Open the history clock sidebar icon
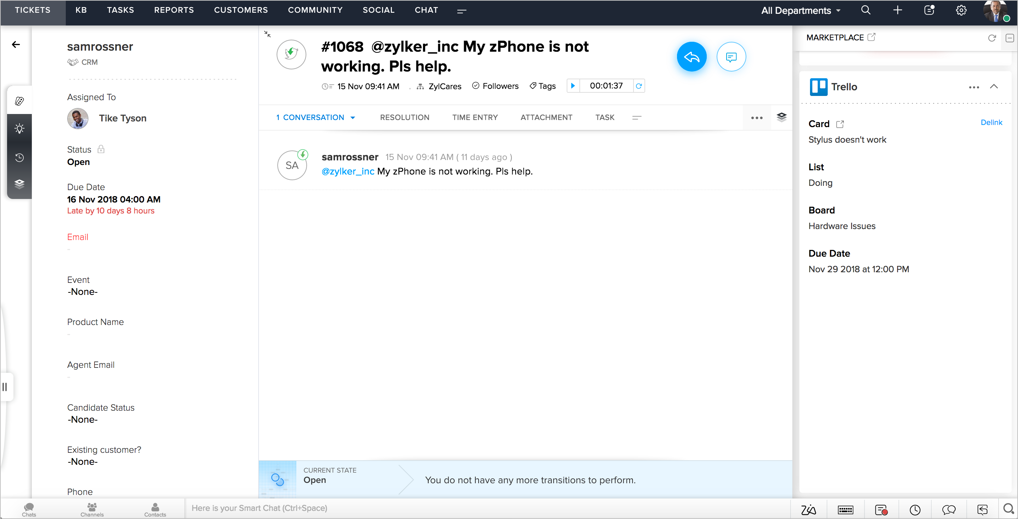Viewport: 1018px width, 519px height. (19, 158)
